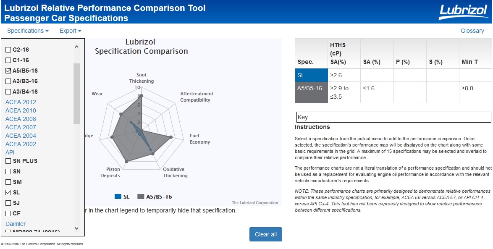This screenshot has width=493, height=249.
Task: Click the specification list scrollbar thumb
Action: 76,94
